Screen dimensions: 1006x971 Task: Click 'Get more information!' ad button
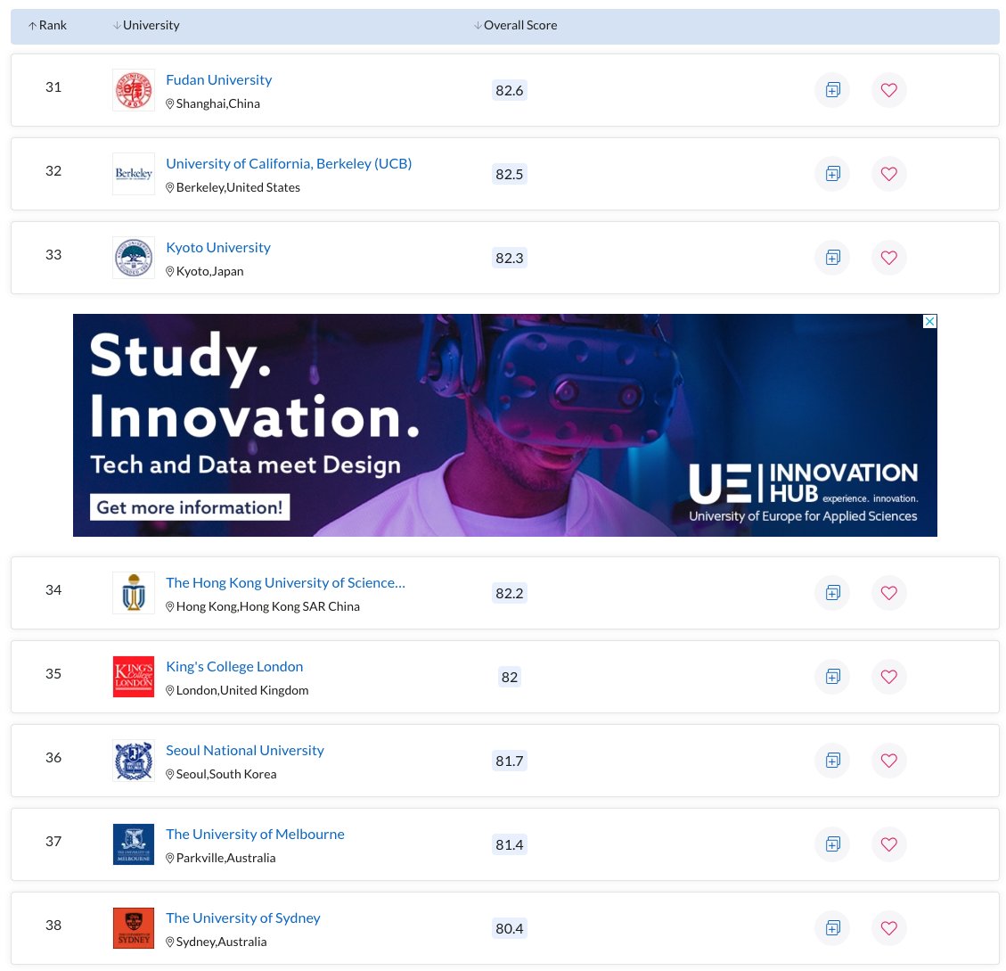point(189,507)
